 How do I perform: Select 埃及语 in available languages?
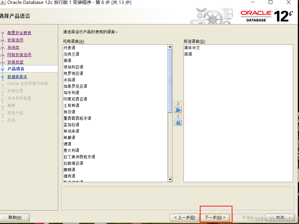click(115, 112)
